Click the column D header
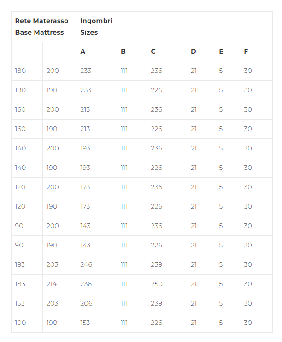The height and width of the screenshot is (342, 282). point(194,51)
